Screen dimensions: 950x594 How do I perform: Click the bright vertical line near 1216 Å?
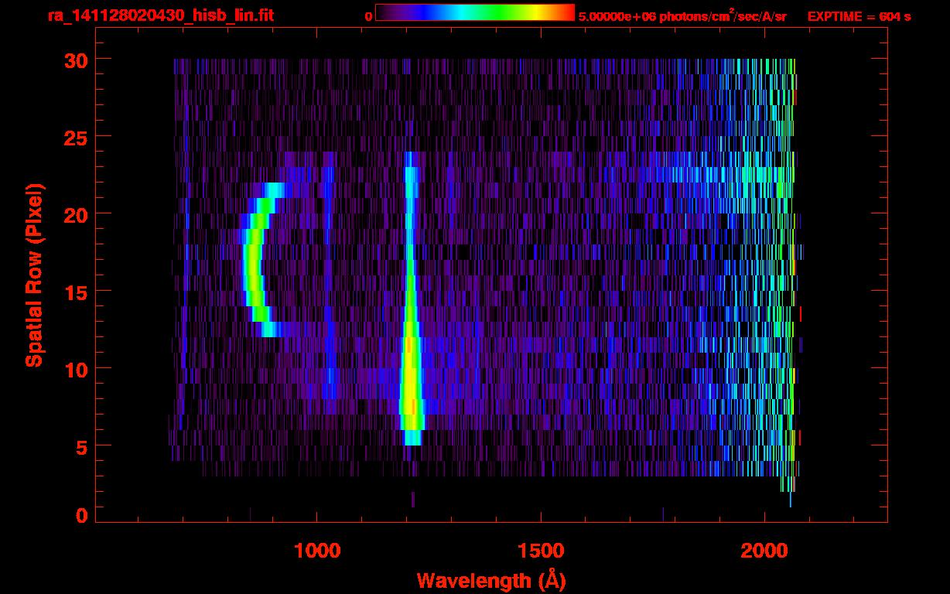(x=410, y=299)
